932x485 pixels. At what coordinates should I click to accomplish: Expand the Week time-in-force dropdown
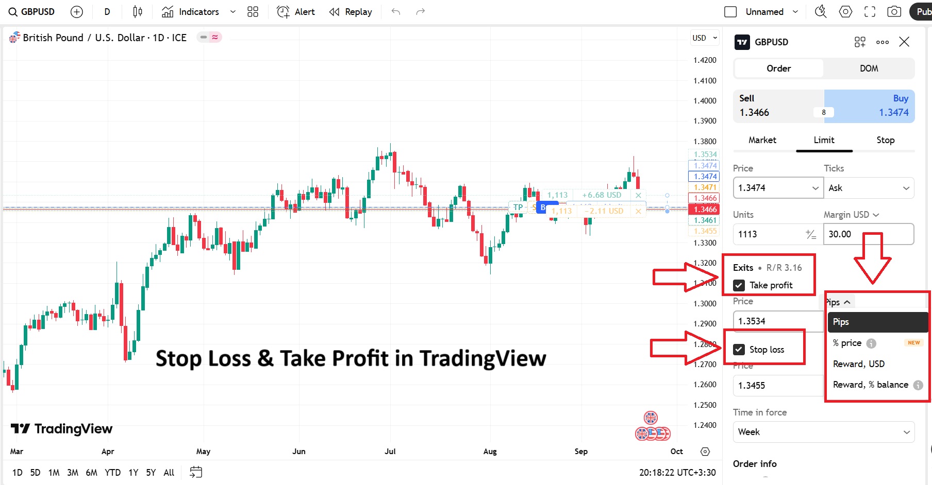tap(823, 432)
